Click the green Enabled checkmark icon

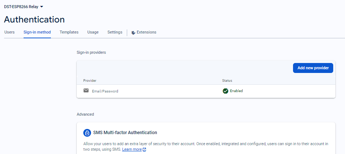tap(226, 91)
